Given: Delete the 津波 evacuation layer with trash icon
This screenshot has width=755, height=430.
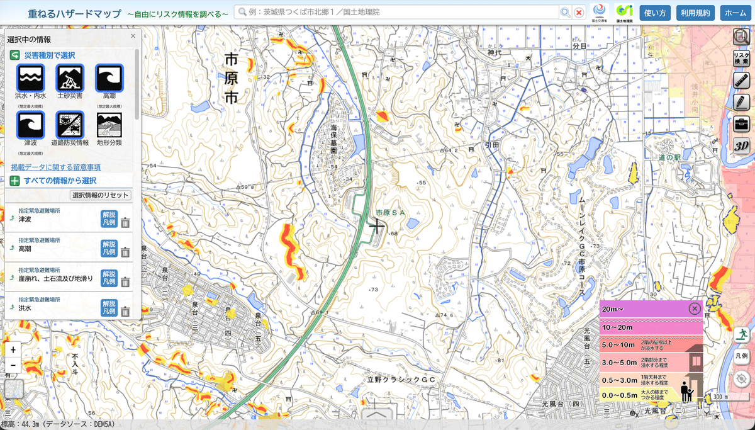Looking at the screenshot, I should (x=125, y=222).
